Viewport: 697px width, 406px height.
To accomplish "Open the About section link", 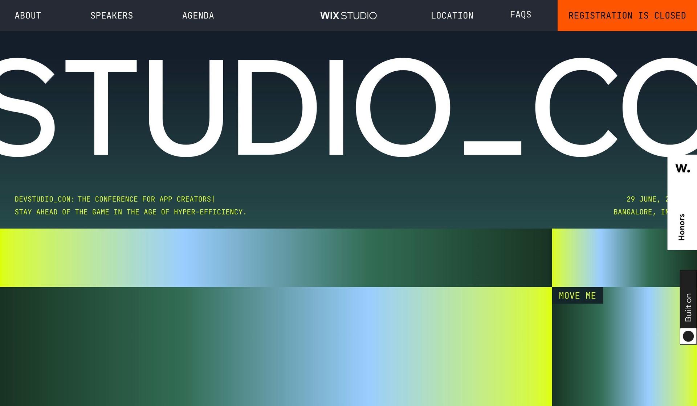I will point(28,16).
